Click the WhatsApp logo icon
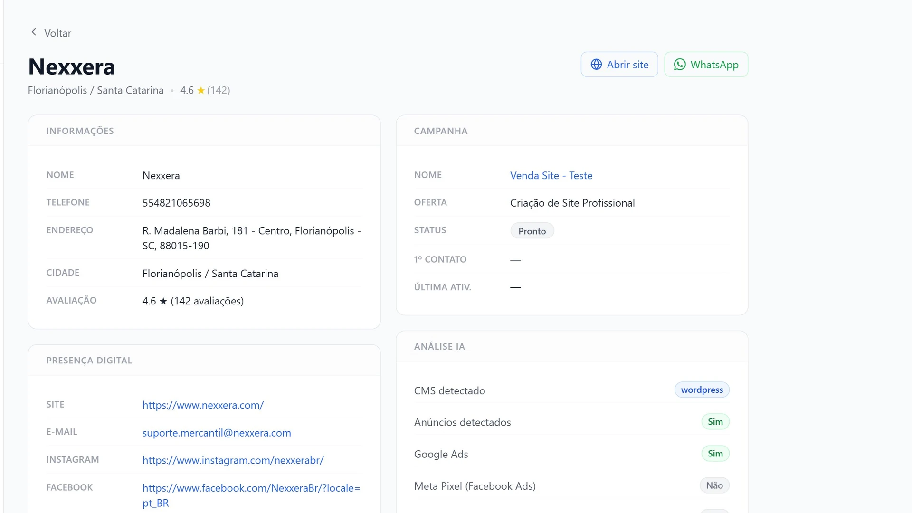Screen dimensions: 912x513 coord(680,65)
